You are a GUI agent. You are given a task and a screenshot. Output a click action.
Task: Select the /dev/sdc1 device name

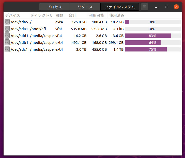[19, 49]
